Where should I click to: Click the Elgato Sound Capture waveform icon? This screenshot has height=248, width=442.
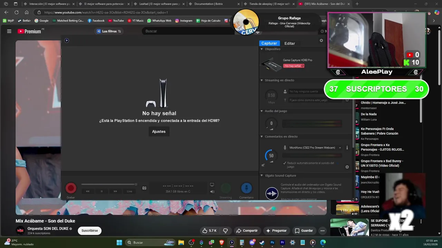tap(272, 193)
